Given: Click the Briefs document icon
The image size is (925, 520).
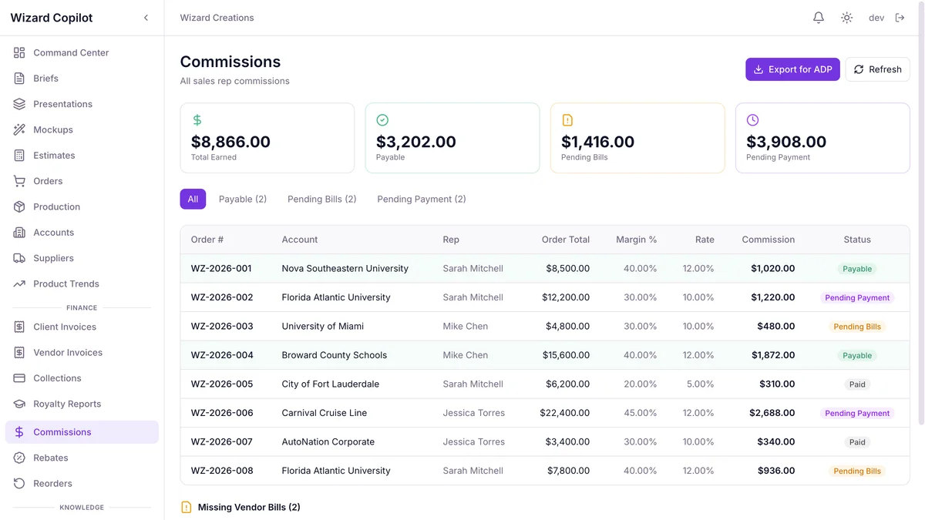Looking at the screenshot, I should (x=19, y=79).
